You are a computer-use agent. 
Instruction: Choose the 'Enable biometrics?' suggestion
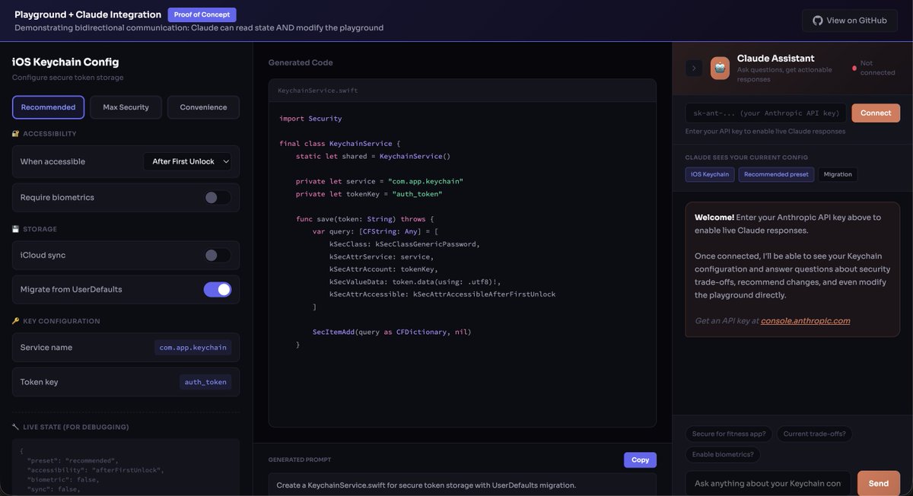tap(723, 454)
